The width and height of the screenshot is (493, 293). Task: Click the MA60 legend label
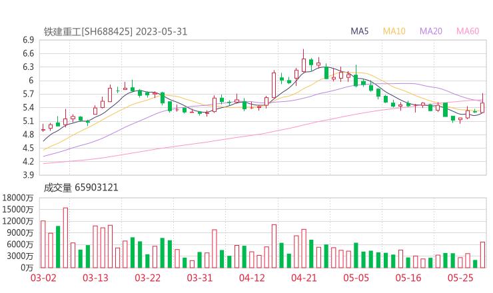pos(468,31)
